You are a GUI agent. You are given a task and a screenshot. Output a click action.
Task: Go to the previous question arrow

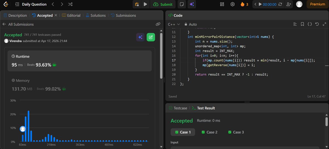pyautogui.click(x=53, y=4)
